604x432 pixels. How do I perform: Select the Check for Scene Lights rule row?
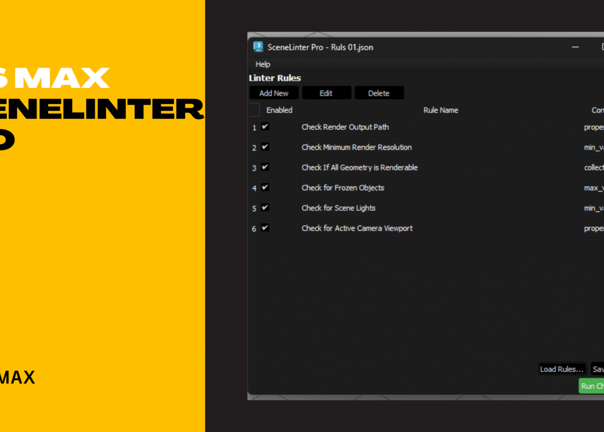[339, 208]
